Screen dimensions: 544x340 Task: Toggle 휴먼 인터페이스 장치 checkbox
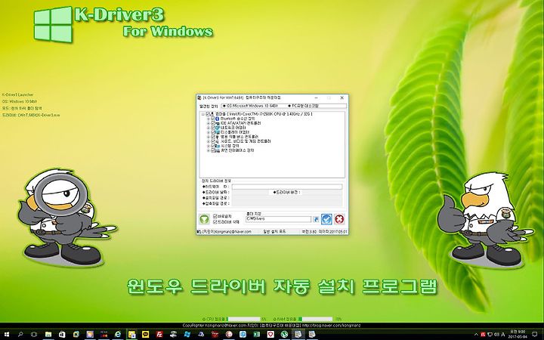coord(213,150)
